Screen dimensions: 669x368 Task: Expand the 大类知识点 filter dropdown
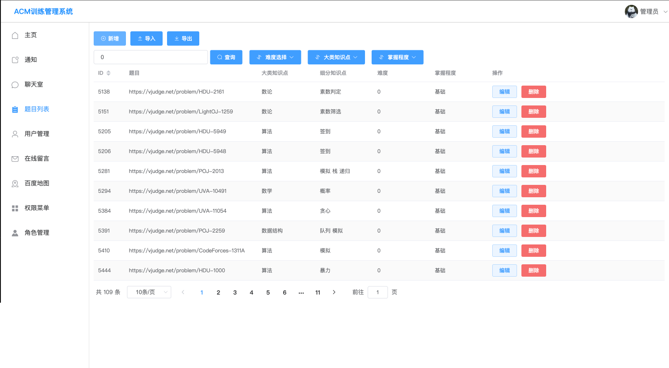tap(336, 57)
